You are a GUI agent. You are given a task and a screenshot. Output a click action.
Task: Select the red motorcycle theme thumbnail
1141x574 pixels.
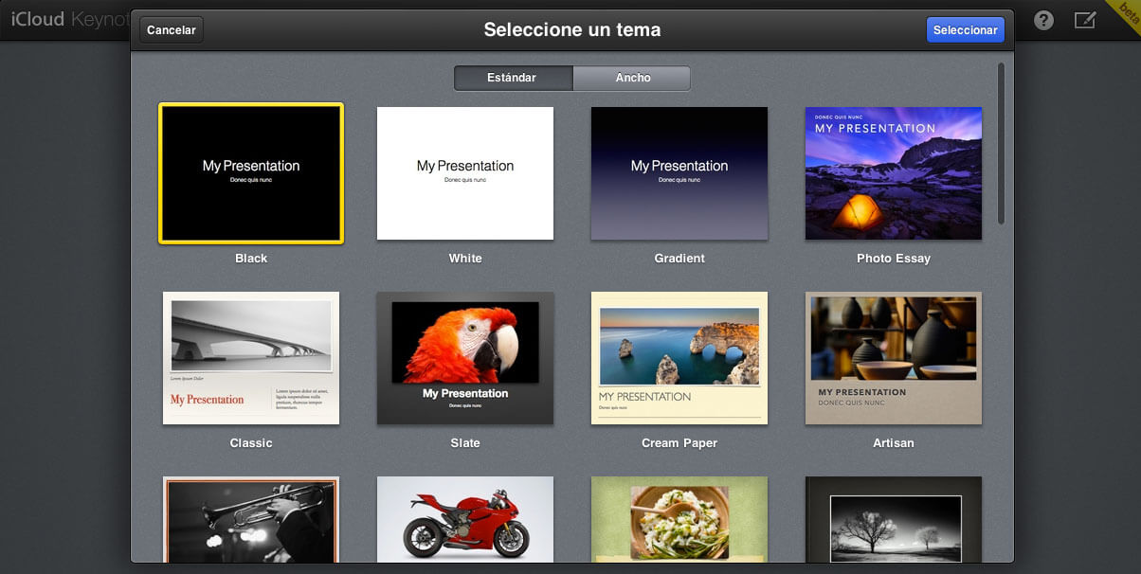tap(465, 520)
